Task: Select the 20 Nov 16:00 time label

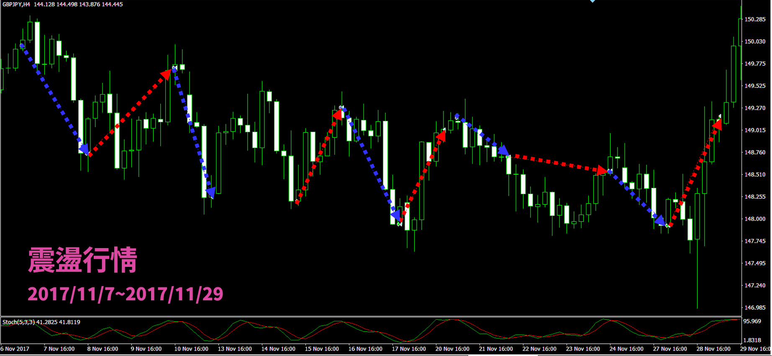Action: (452, 349)
